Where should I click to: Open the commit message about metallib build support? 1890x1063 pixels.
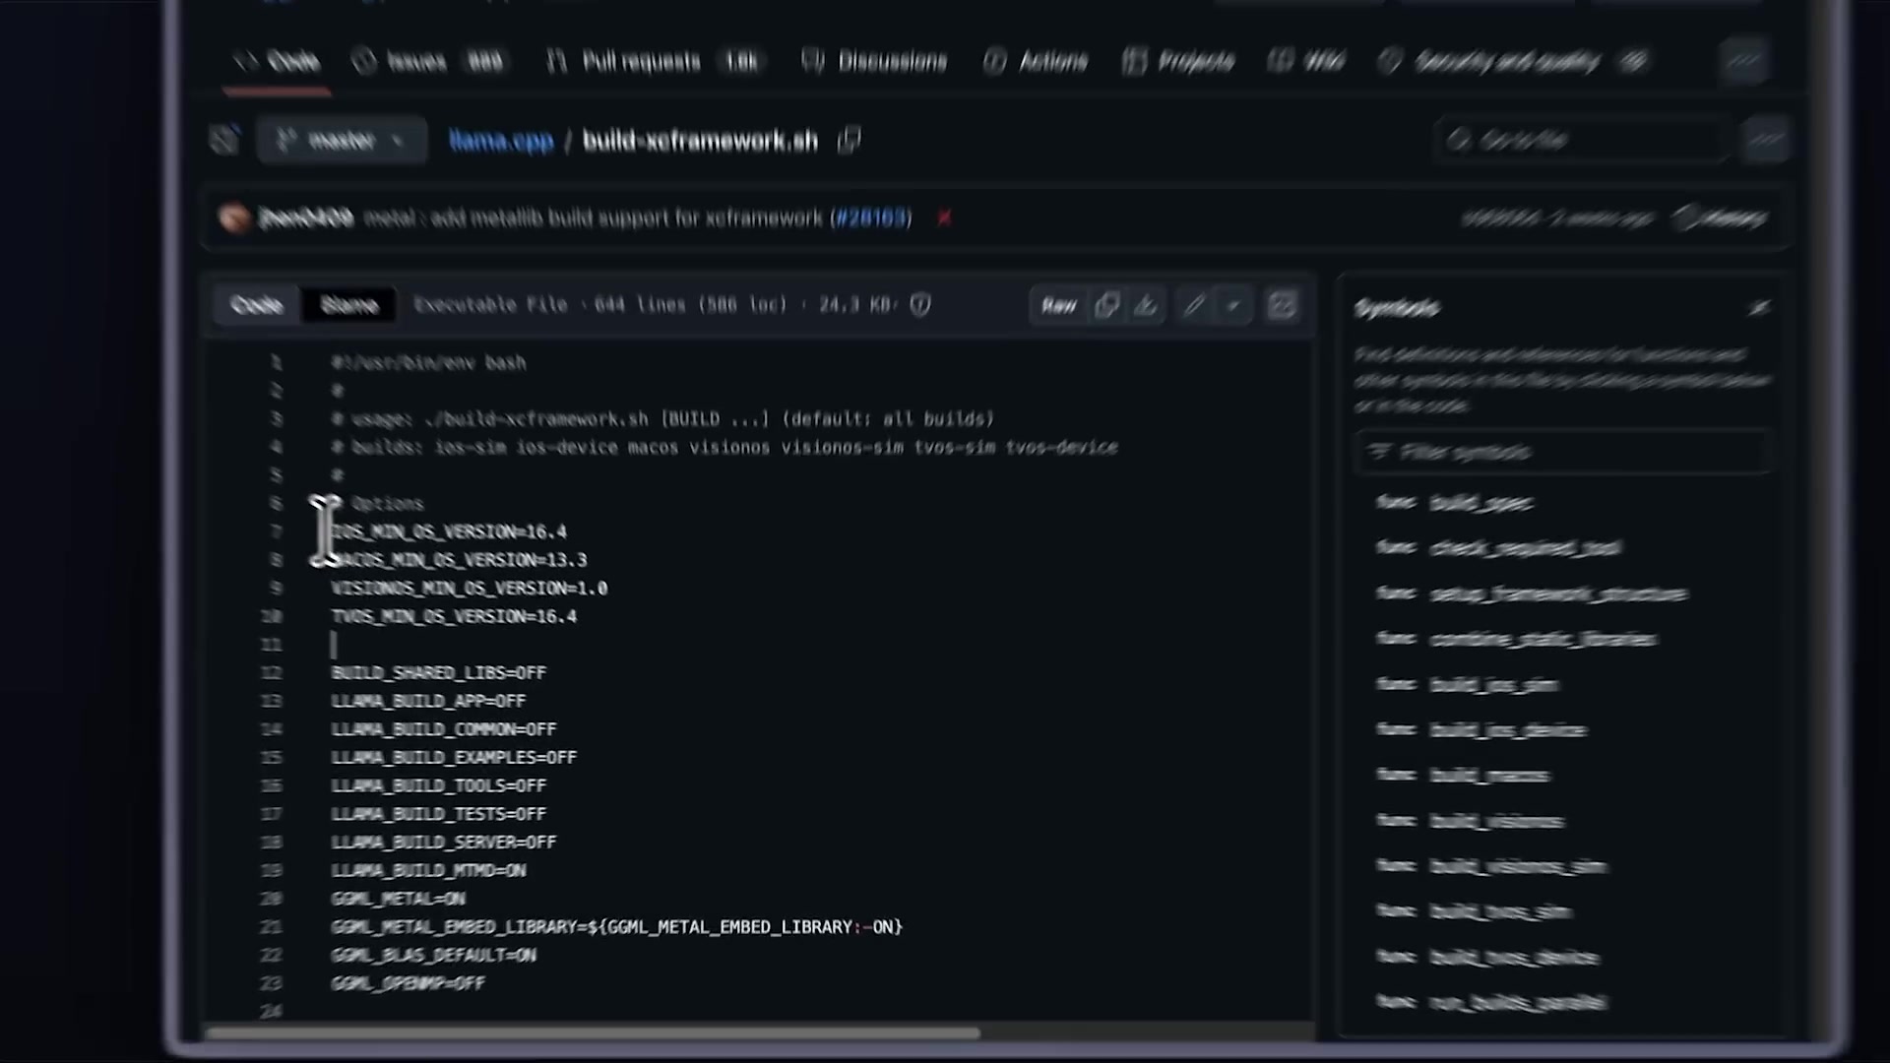point(593,218)
